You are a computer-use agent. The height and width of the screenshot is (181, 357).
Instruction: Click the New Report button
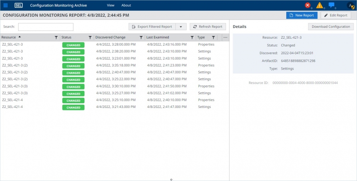tap(302, 15)
